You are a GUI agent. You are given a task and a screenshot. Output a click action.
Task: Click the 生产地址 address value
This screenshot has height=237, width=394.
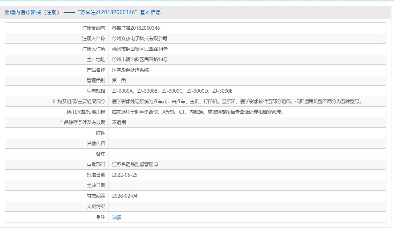point(140,60)
